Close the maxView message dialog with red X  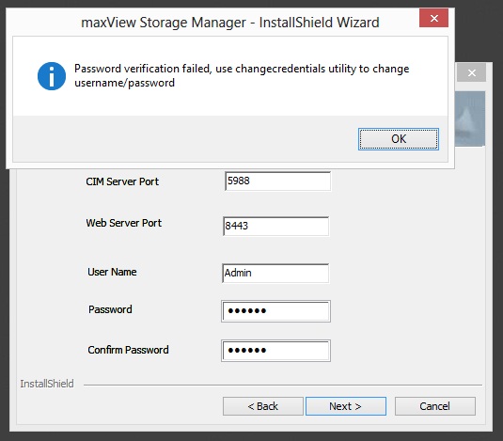(x=433, y=18)
